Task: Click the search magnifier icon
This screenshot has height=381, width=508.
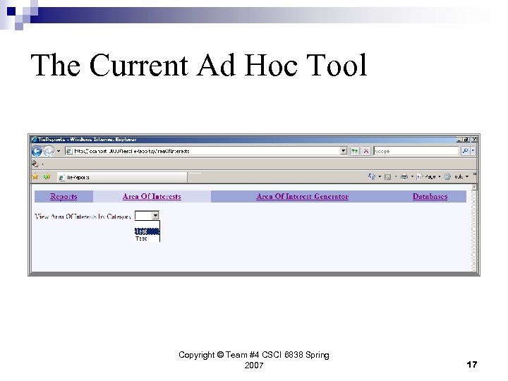Action: (x=465, y=151)
